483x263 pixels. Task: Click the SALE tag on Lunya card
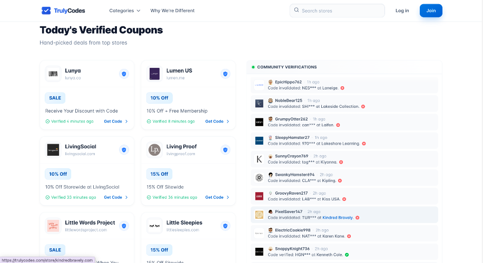[x=55, y=98]
